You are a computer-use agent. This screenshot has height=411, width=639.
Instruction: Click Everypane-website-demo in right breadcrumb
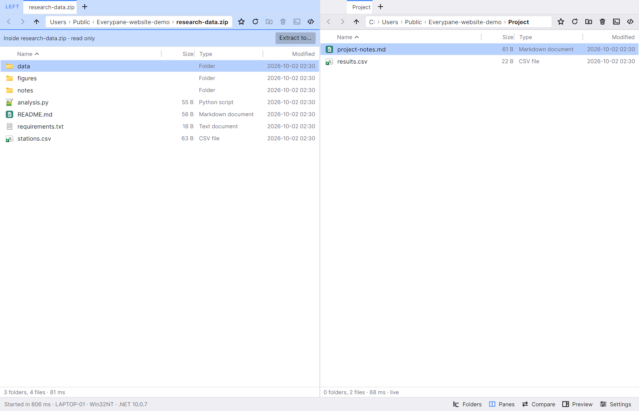coord(465,22)
